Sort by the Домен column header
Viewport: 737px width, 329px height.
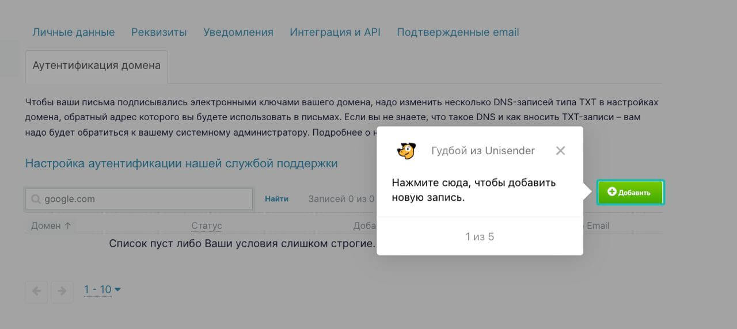[x=51, y=225]
